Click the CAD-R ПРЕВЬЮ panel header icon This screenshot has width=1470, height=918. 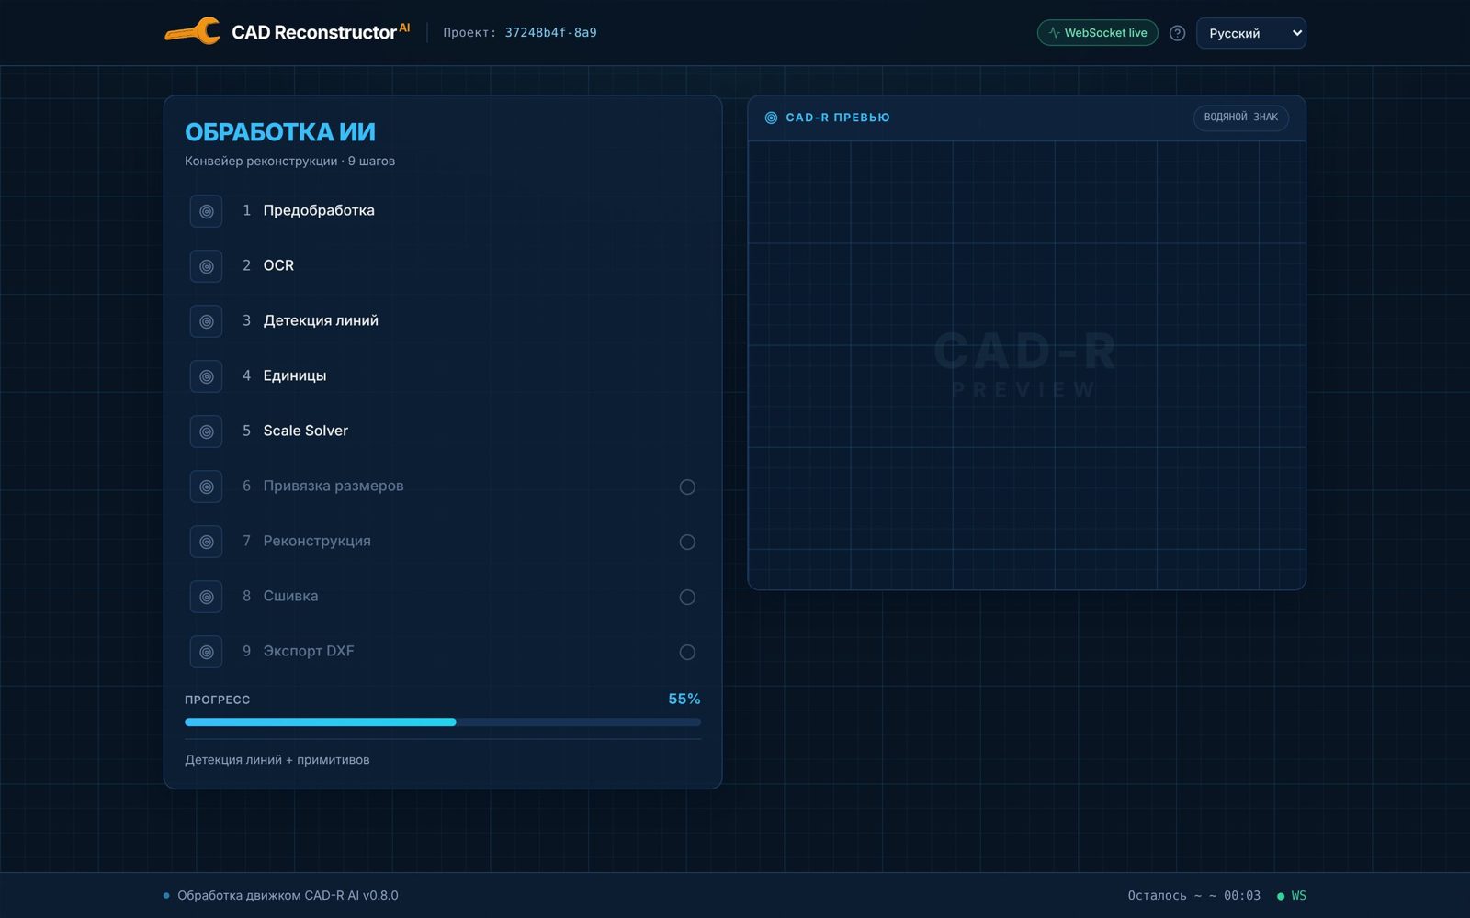coord(771,118)
